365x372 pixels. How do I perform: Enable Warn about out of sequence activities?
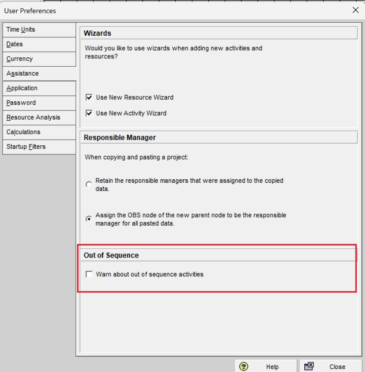click(x=89, y=274)
